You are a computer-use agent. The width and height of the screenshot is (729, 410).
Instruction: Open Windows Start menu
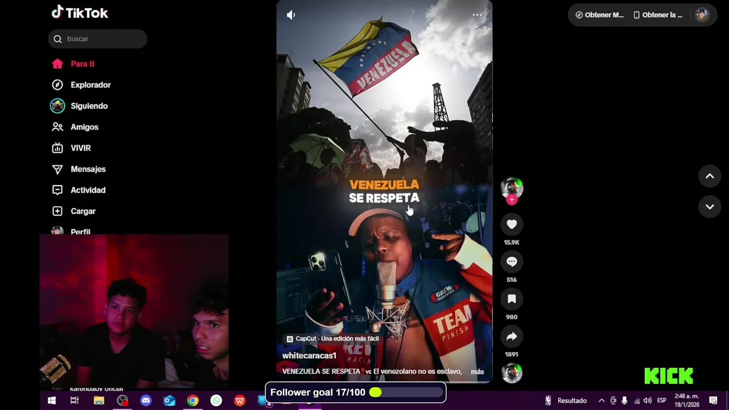point(51,401)
